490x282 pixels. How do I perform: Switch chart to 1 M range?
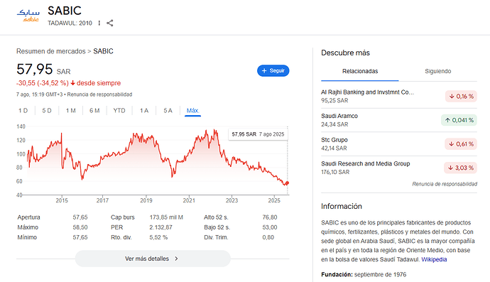(x=70, y=111)
